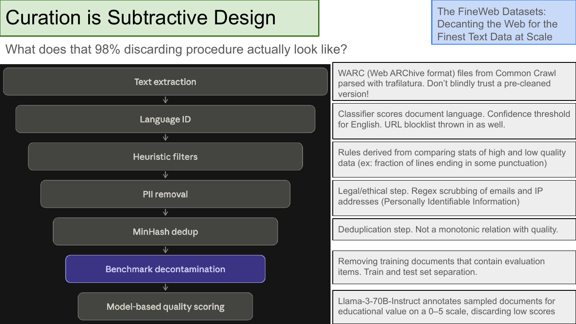The width and height of the screenshot is (576, 324).
Task: Click the WARC files trafilatura description box
Action: point(454,82)
